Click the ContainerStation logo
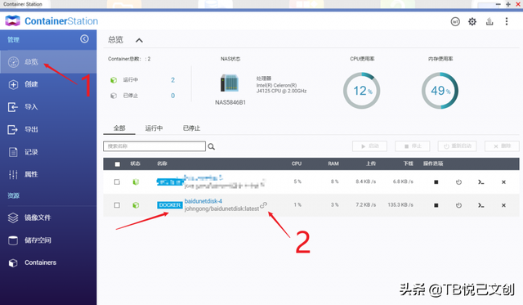The image size is (523, 305). (51, 21)
